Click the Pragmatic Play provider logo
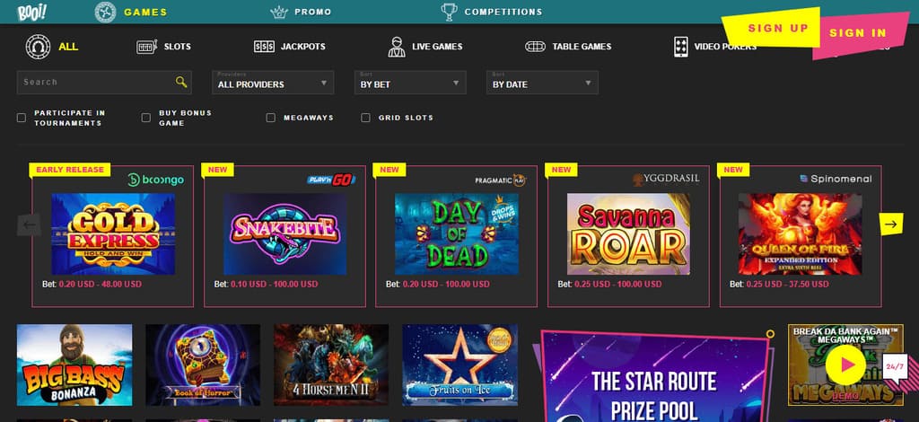This screenshot has height=422, width=919. (x=501, y=180)
